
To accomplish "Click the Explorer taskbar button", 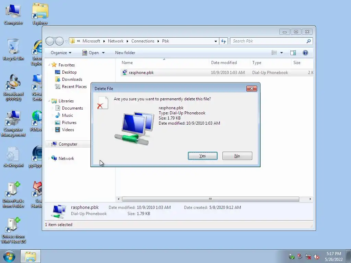I will (x=31, y=256).
